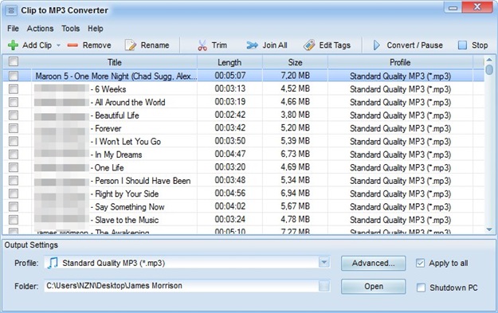Open the File menu
The width and height of the screenshot is (498, 313).
13,29
